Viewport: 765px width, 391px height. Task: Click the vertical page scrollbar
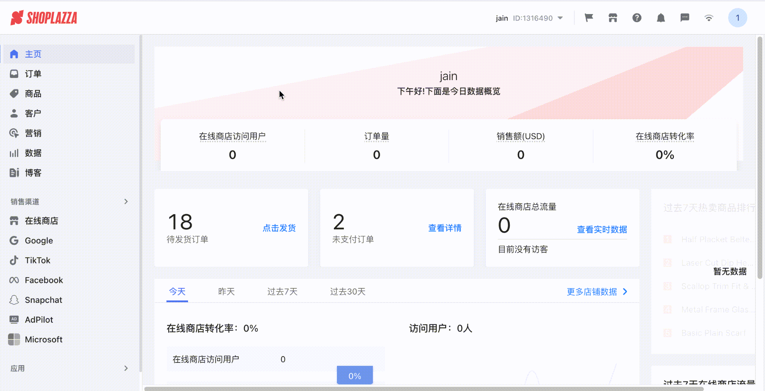(760, 158)
